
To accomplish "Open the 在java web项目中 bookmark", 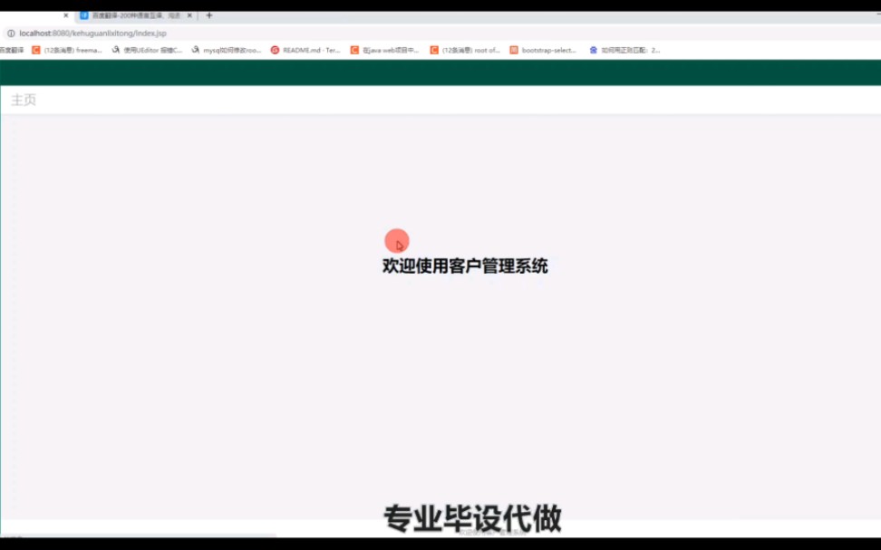I will 392,50.
